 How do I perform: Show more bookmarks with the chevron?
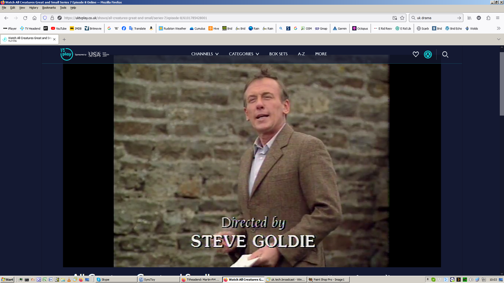pyautogui.click(x=498, y=28)
